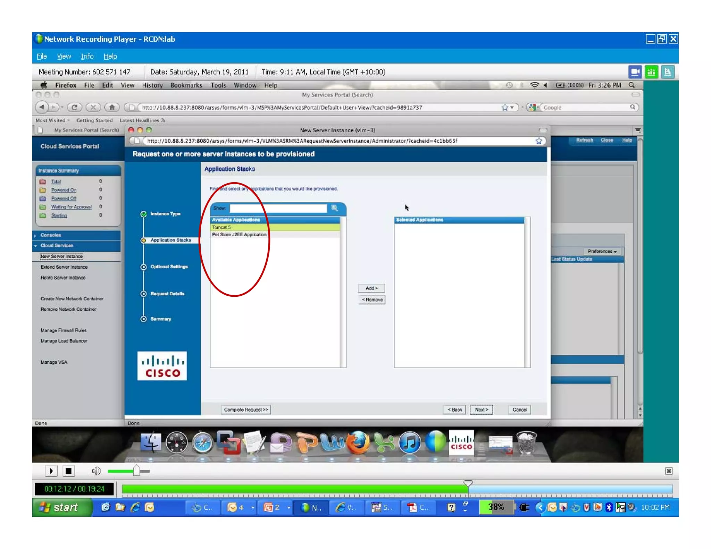Screen dimensions: 711x549
Task: Open the View menu of Recording Player
Action: pyautogui.click(x=64, y=56)
